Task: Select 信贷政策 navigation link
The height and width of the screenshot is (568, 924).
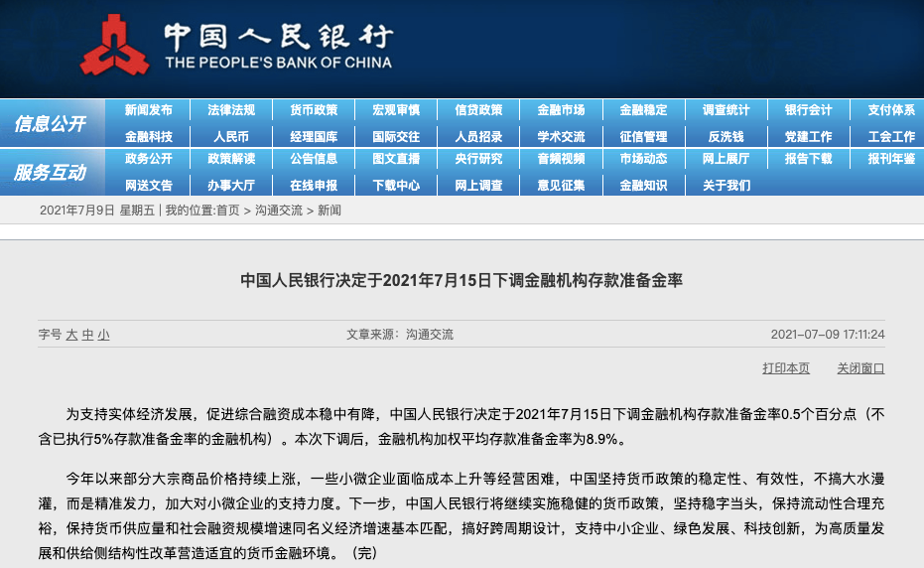Action: (x=478, y=110)
